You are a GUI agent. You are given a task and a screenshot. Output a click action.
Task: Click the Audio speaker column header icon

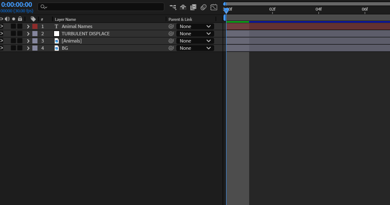click(x=7, y=19)
